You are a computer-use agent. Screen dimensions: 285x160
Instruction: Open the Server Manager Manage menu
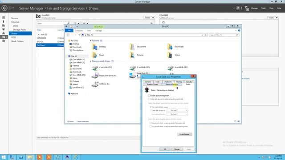coord(254,8)
